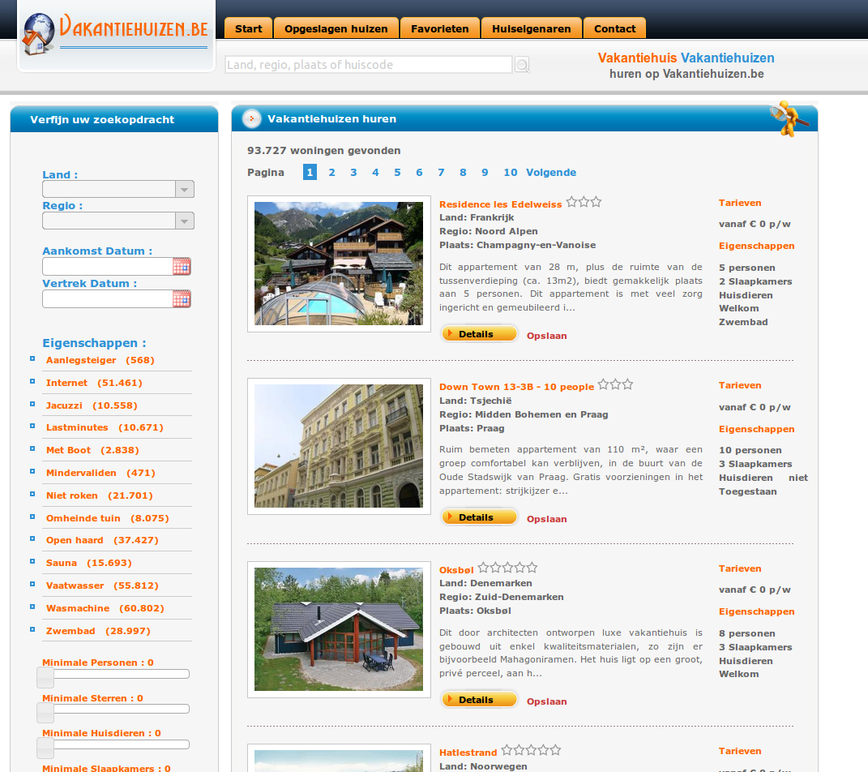Switch to Opgeslagen huizen tab
Viewport: 868px width, 772px height.
[x=336, y=28]
